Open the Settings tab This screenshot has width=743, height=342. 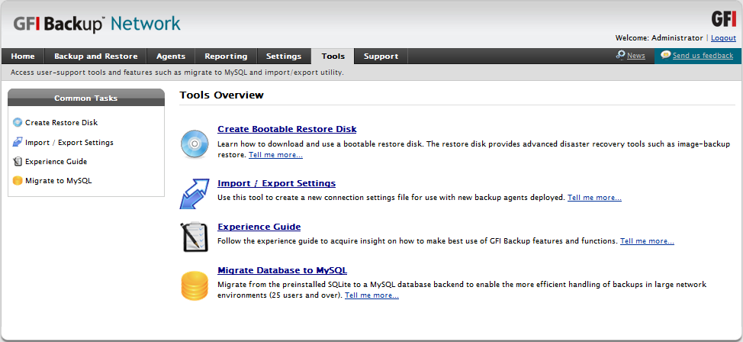click(x=284, y=56)
